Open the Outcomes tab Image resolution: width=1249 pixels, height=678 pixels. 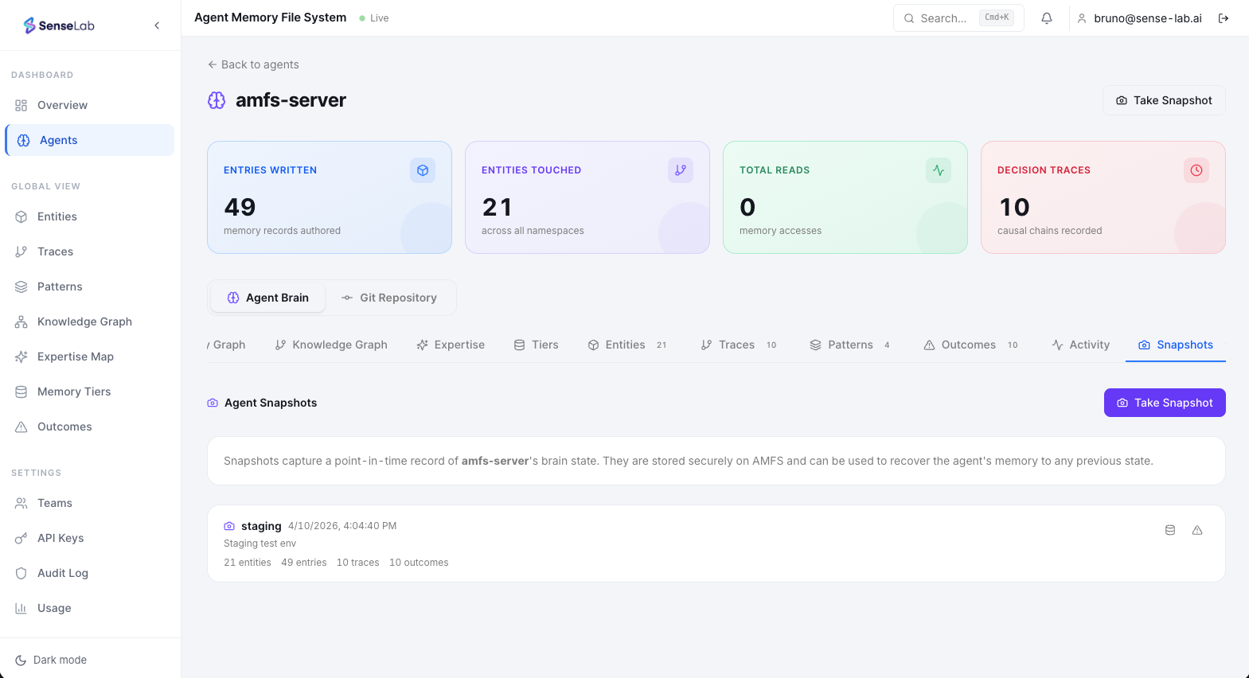point(969,345)
